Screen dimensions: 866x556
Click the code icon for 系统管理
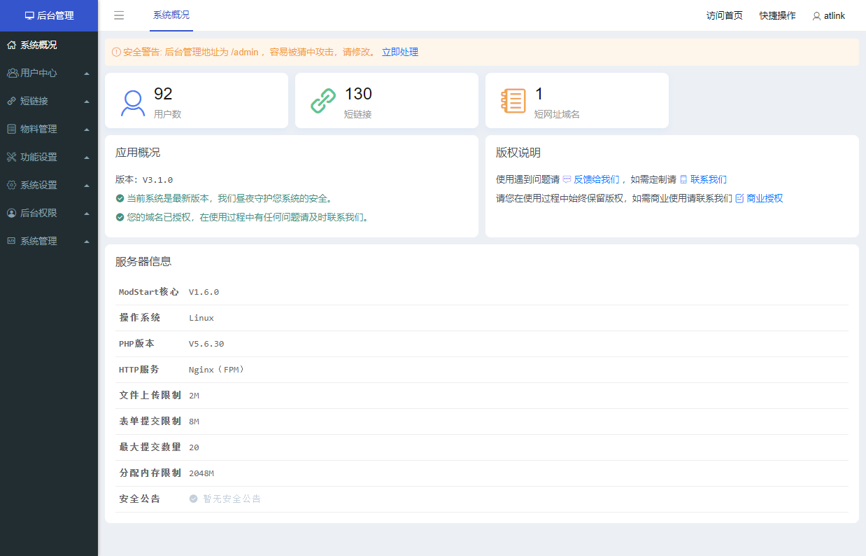click(12, 241)
